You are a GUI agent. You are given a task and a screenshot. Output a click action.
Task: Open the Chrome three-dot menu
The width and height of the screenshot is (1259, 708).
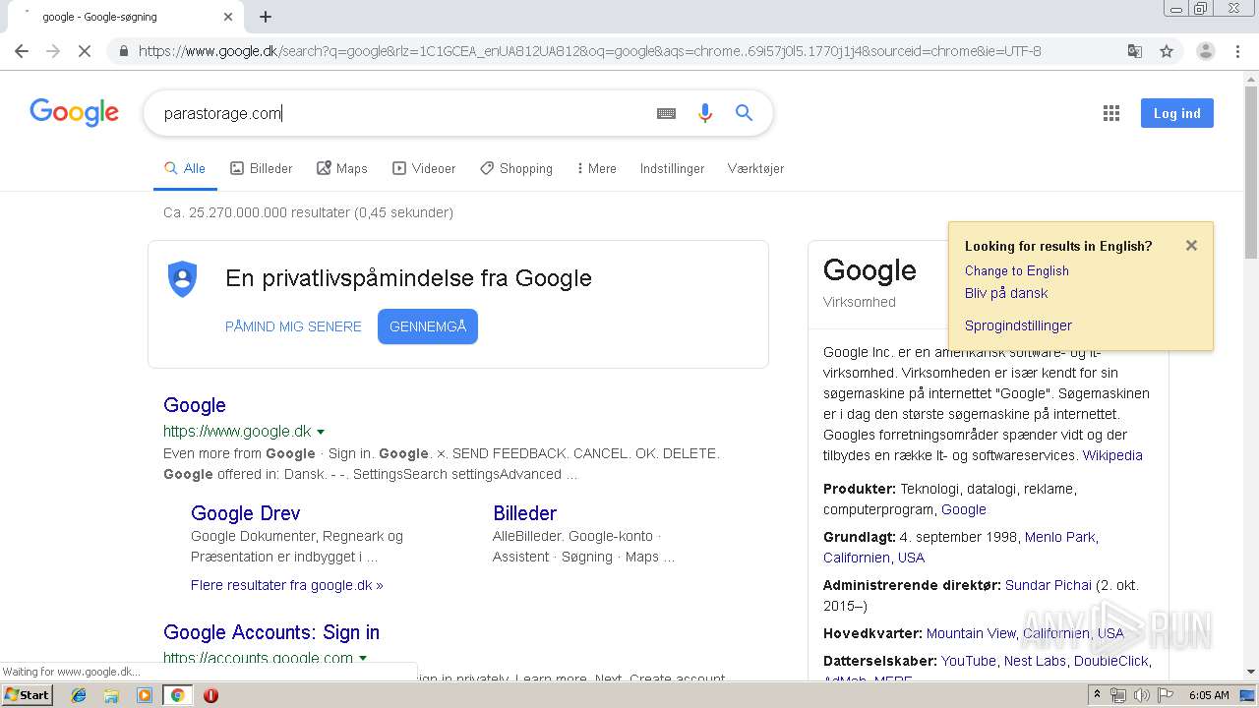coord(1237,51)
